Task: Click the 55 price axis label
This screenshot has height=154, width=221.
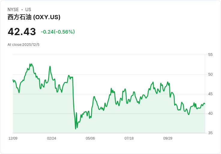Action: click(x=210, y=55)
